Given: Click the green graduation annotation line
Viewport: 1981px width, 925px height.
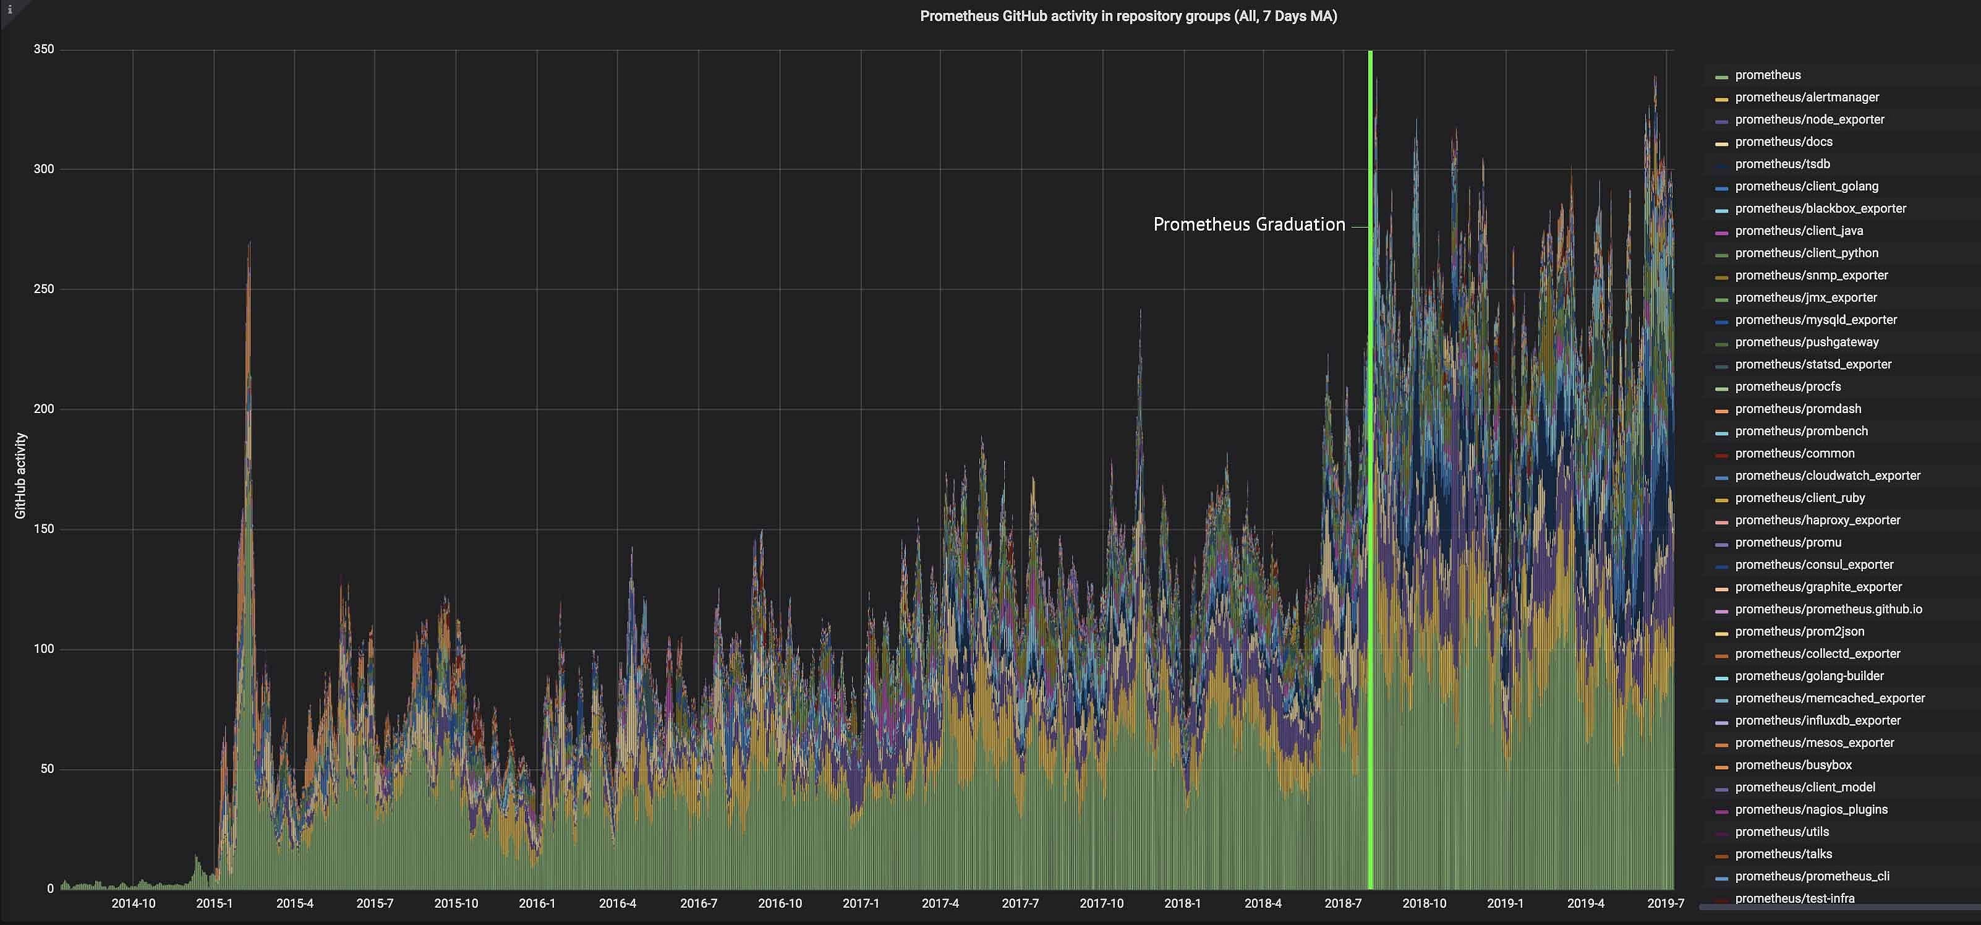Looking at the screenshot, I should pyautogui.click(x=1370, y=461).
